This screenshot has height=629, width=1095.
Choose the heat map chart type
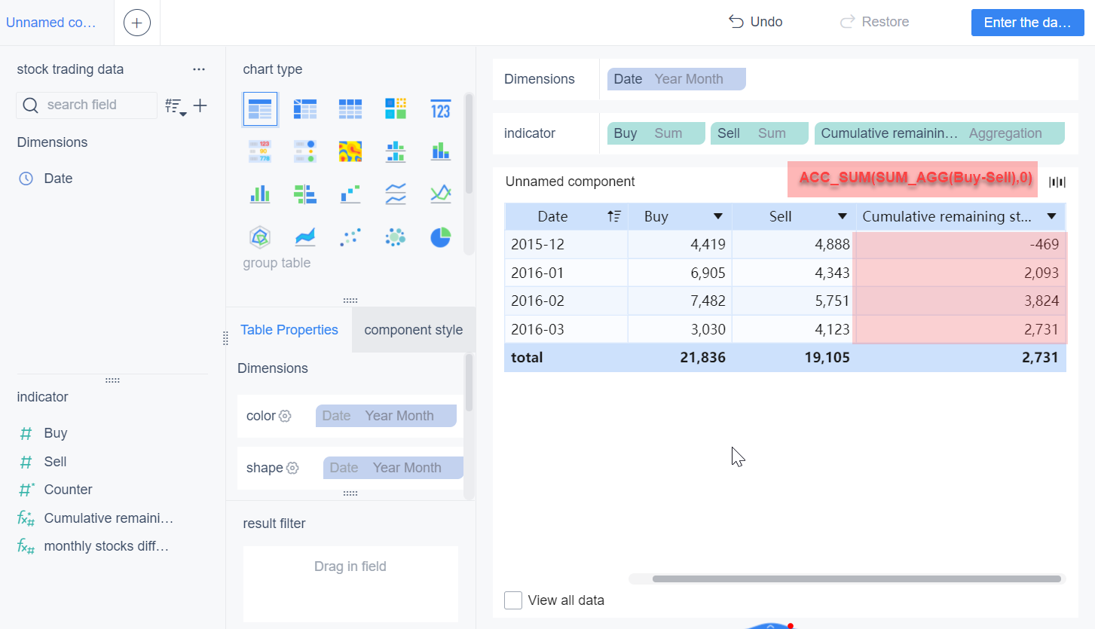pos(350,151)
